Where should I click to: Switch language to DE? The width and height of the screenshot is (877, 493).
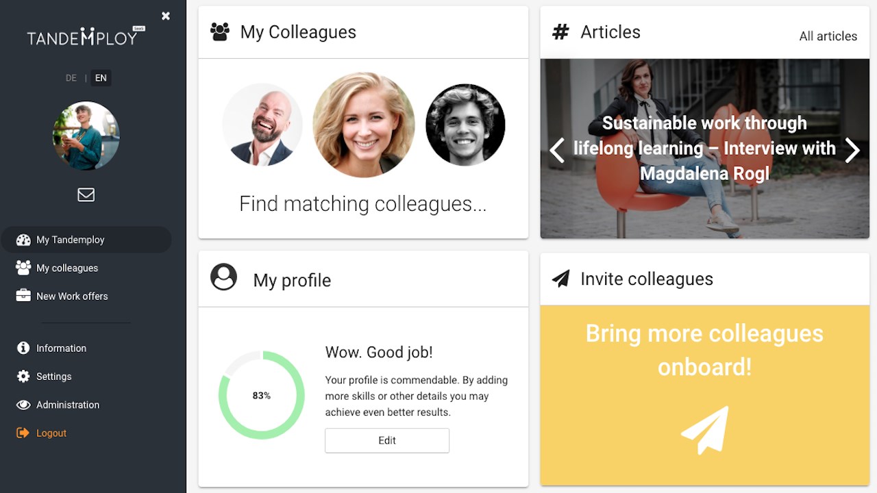[x=71, y=78]
